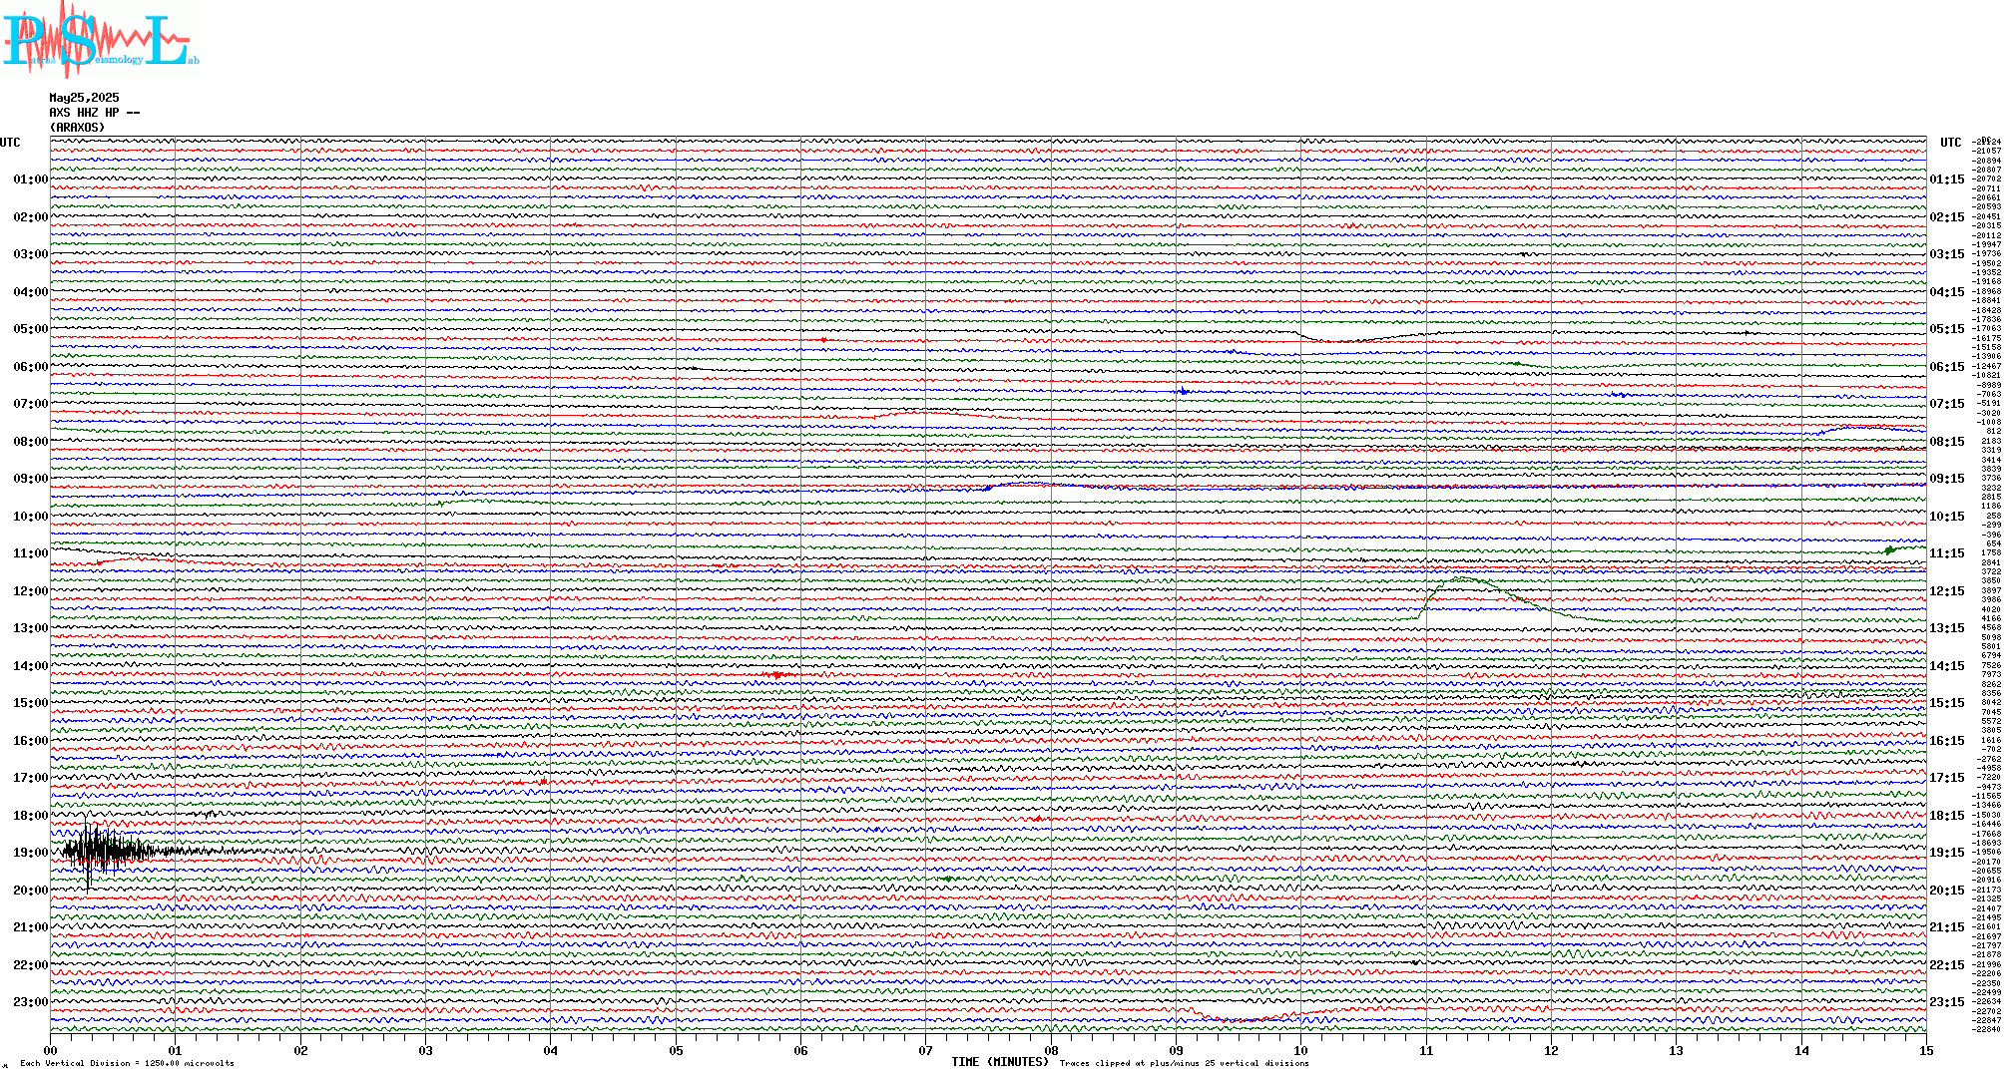Click the TIME (MINUTES) axis title
Screen dimensions: 2006x1077
1000,1062
